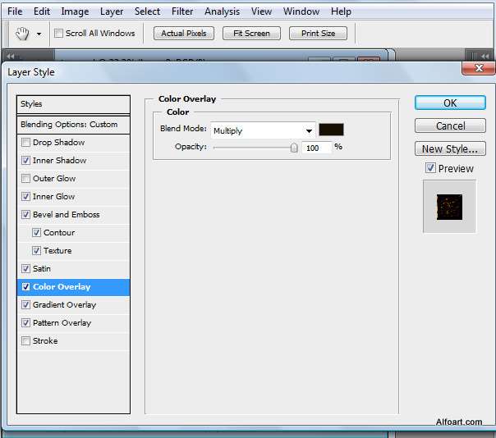Viewport: 496px width, 438px height.
Task: Click the Opacity slider handle
Action: pos(294,148)
